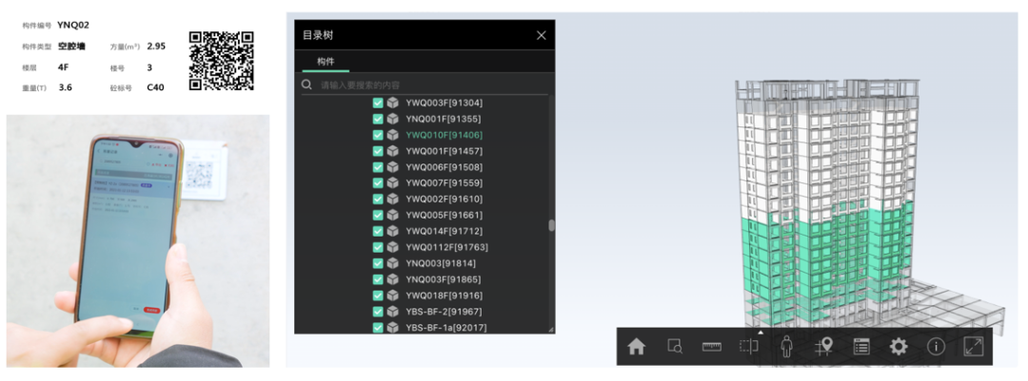
Task: Toggle checkbox for YWQ010F[91406]
Action: click(x=378, y=135)
